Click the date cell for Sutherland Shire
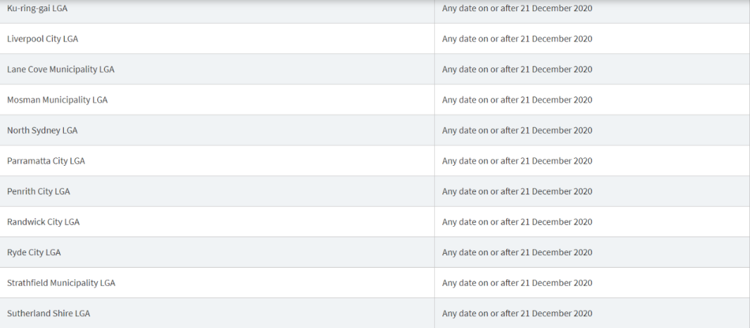The height and width of the screenshot is (328, 750). 592,313
